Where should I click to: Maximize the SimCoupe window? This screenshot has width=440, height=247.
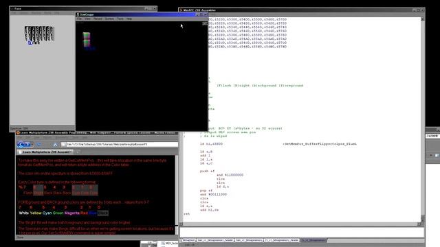(x=201, y=14)
